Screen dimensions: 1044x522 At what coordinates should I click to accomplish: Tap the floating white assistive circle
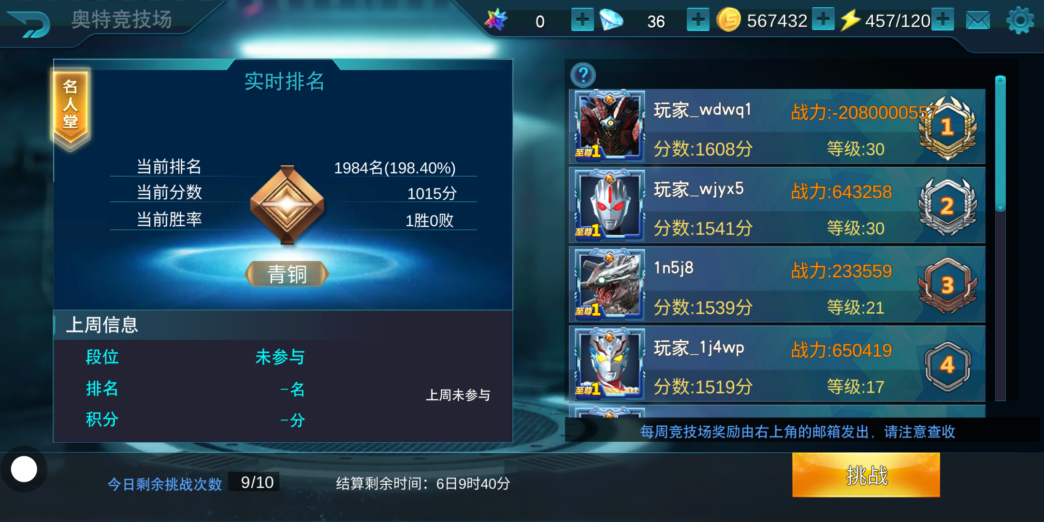[24, 469]
